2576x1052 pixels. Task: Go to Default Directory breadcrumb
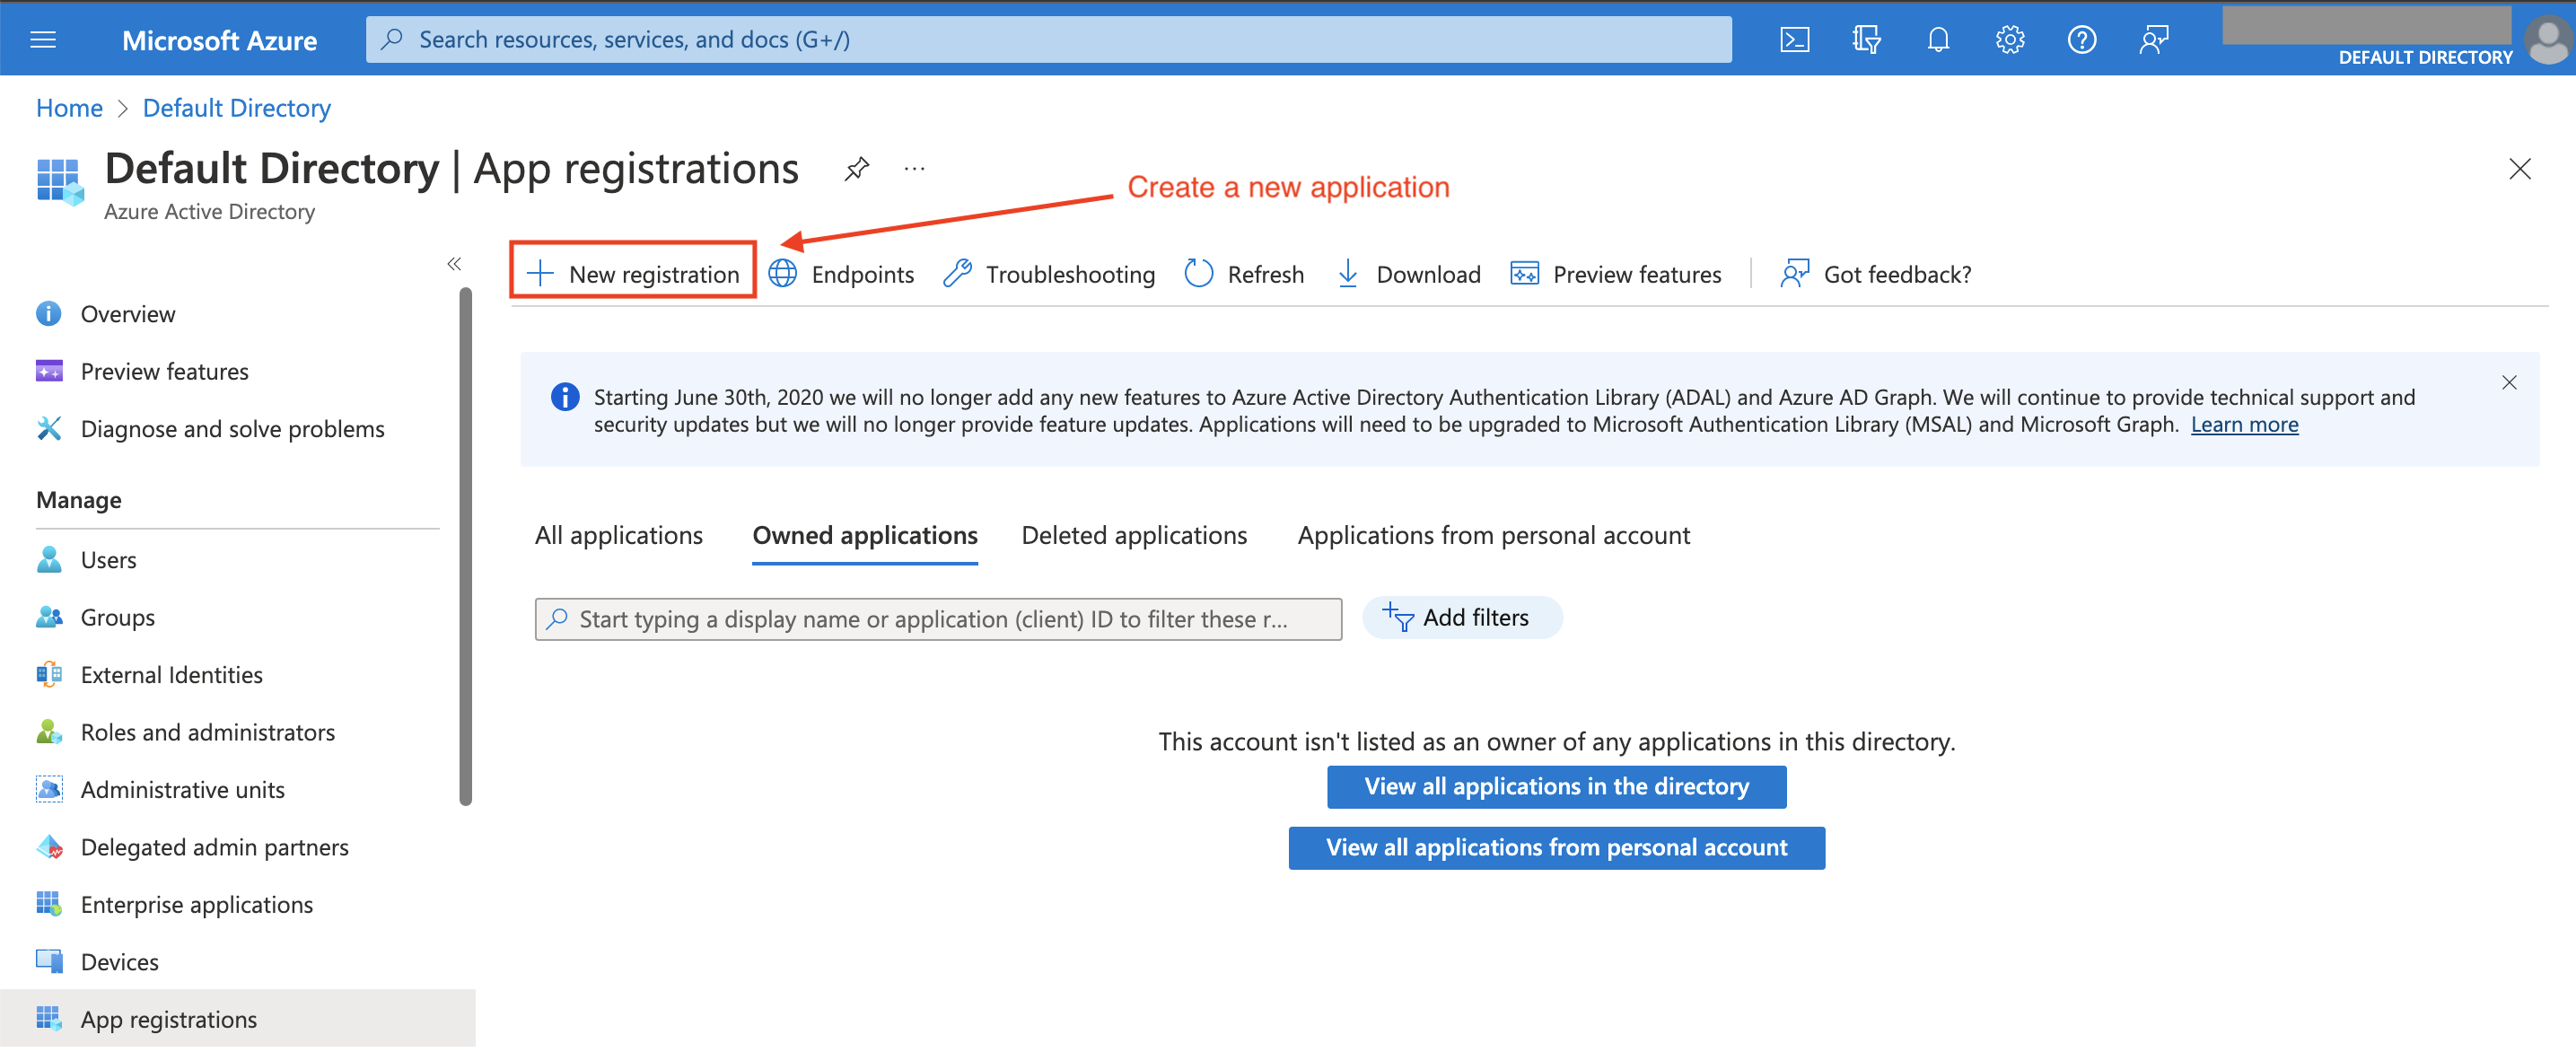(x=236, y=108)
